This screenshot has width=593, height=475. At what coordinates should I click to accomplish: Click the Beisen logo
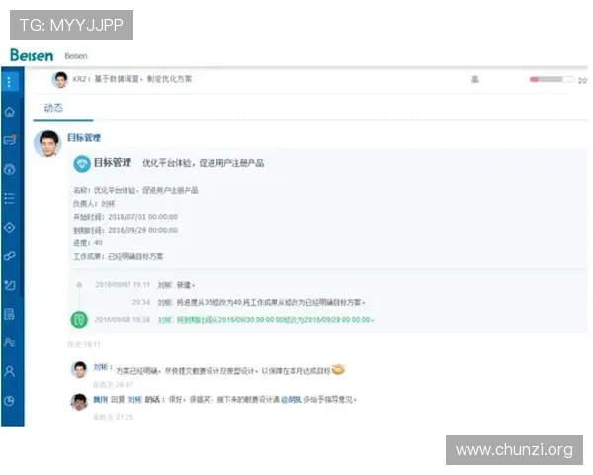(32, 55)
